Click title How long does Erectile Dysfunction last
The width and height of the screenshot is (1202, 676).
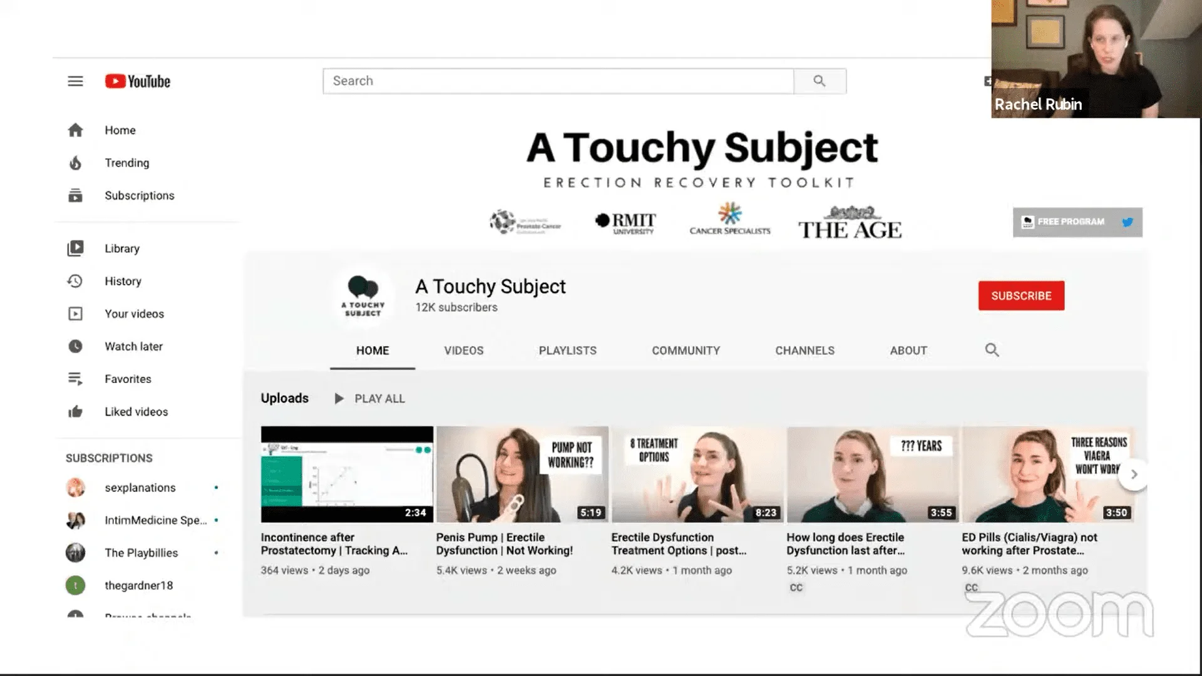pyautogui.click(x=846, y=544)
